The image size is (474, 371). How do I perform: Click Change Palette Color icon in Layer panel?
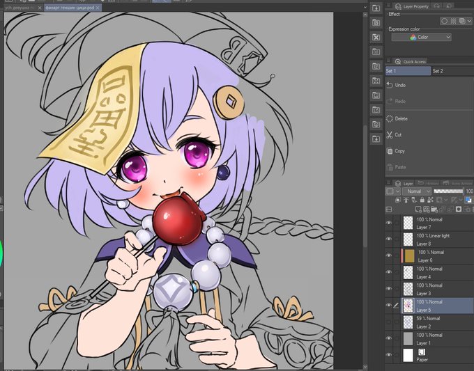390,191
